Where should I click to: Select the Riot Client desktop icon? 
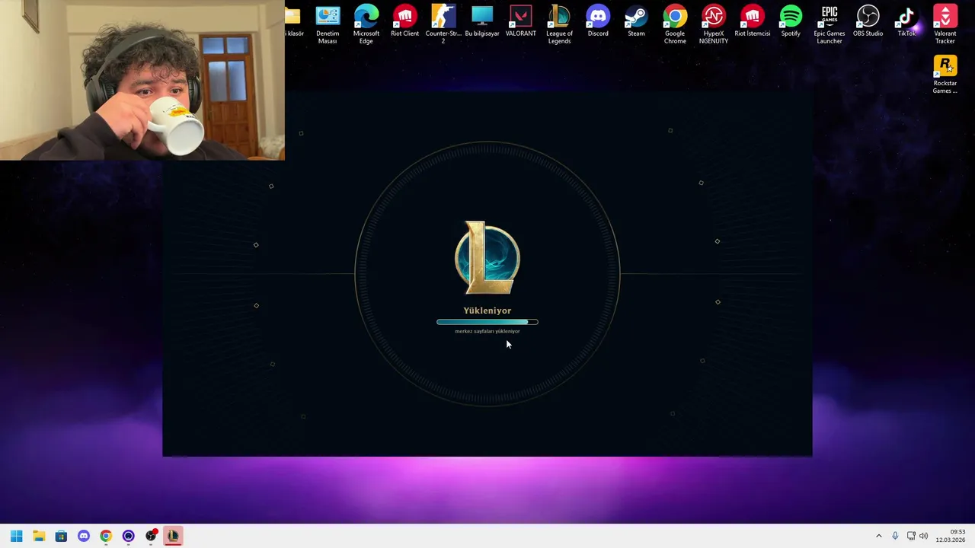404,21
